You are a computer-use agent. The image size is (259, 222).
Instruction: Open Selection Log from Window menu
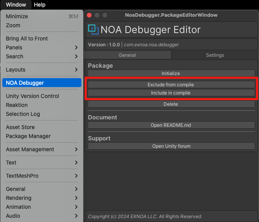42,114
